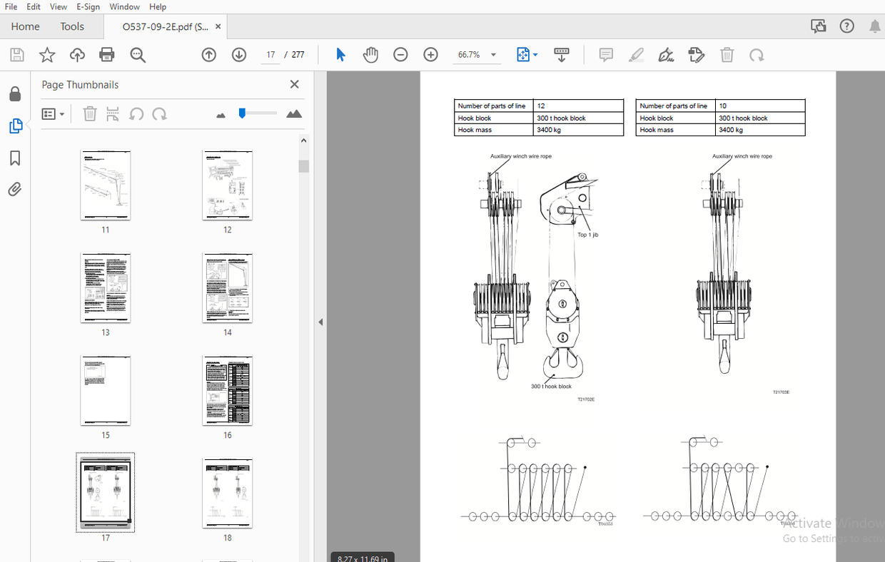Open the E-Sign menu
885x562 pixels.
89,6
